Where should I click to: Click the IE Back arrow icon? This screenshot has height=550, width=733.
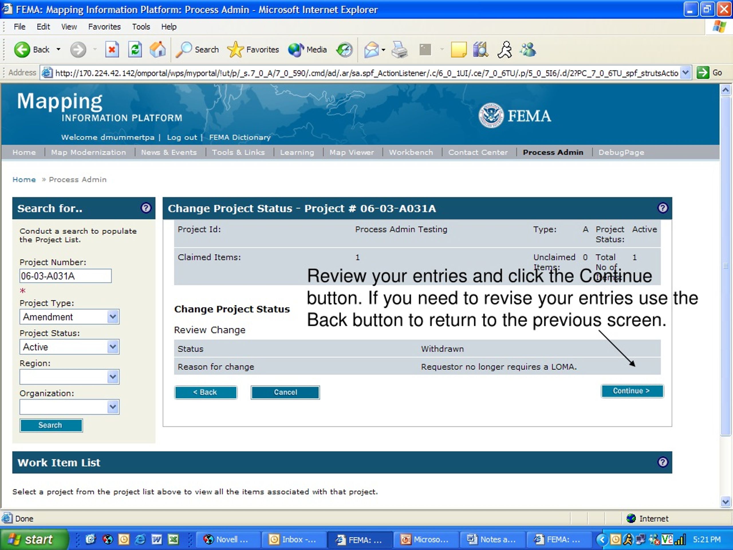coord(22,50)
